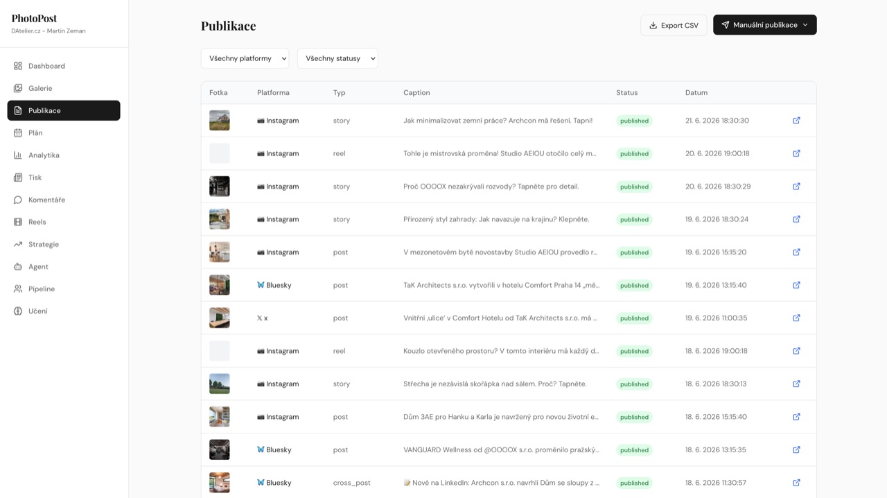Navigate to Plán
This screenshot has height=498, width=887.
[x=64, y=132]
